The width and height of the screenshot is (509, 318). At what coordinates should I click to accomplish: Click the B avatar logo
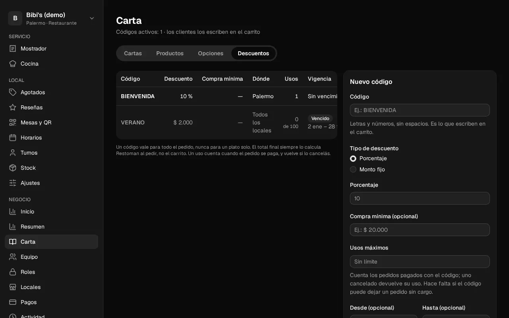15,18
